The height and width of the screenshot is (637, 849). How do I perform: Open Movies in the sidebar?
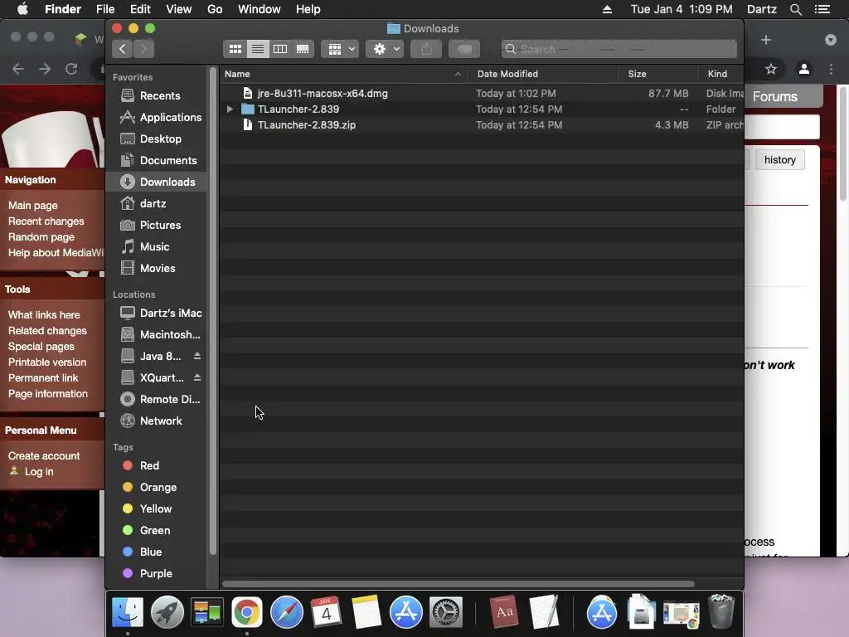click(x=156, y=269)
